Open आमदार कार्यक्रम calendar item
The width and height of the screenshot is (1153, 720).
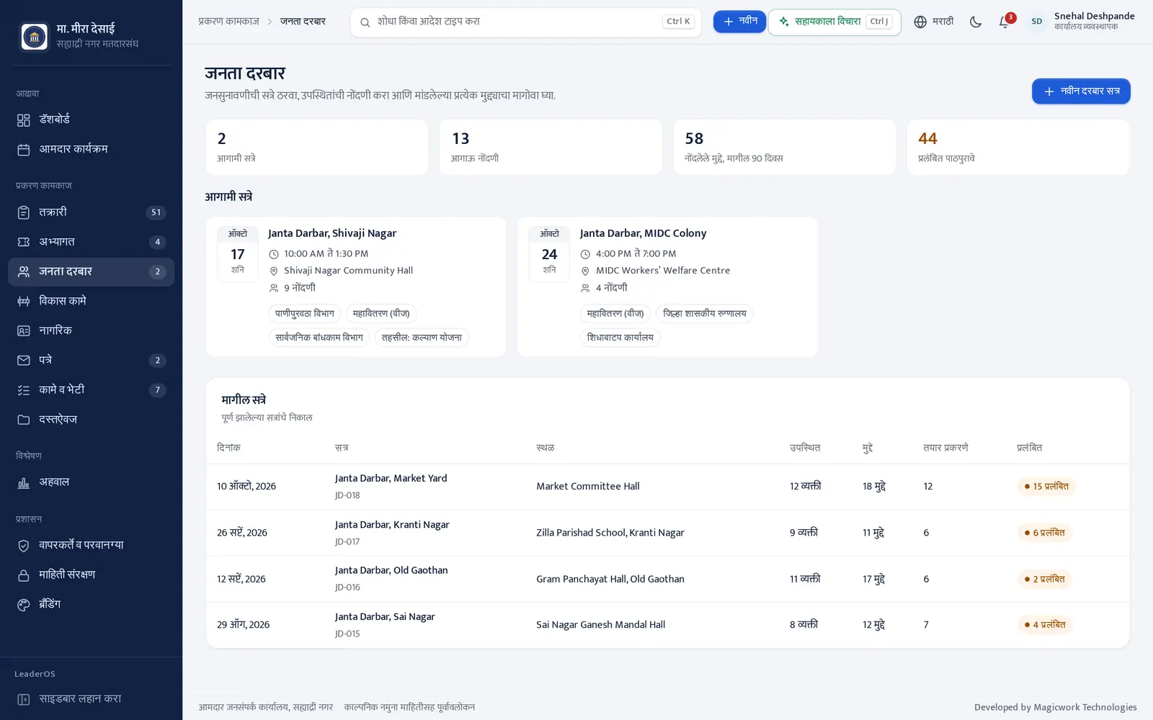click(x=91, y=149)
